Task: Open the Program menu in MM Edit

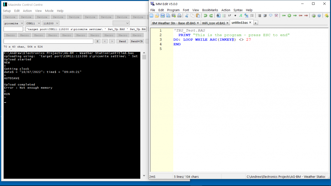Action: coord(173,10)
